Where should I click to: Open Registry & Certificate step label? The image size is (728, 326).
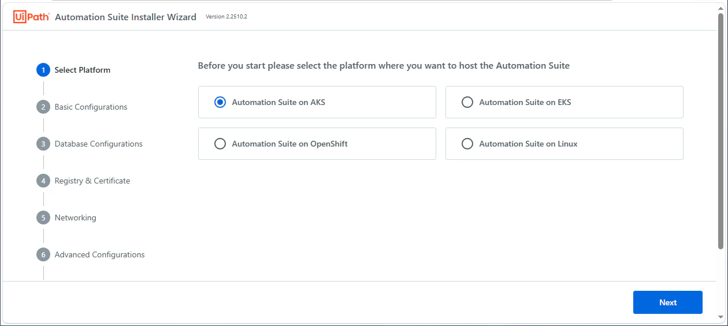coord(92,181)
